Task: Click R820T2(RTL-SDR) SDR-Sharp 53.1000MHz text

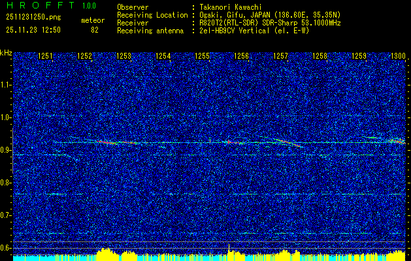Action: point(271,23)
